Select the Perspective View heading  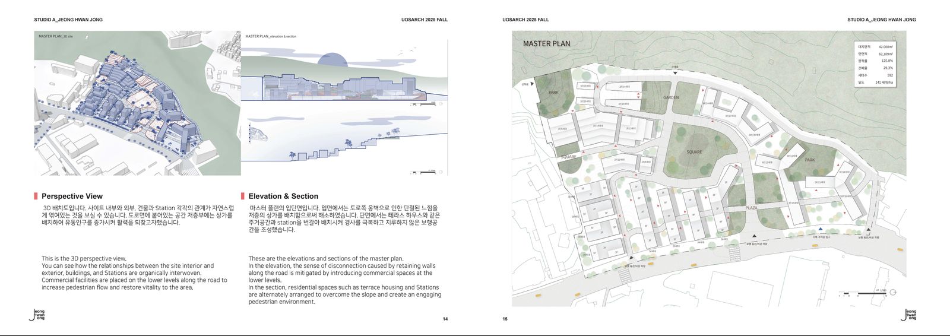pos(72,196)
